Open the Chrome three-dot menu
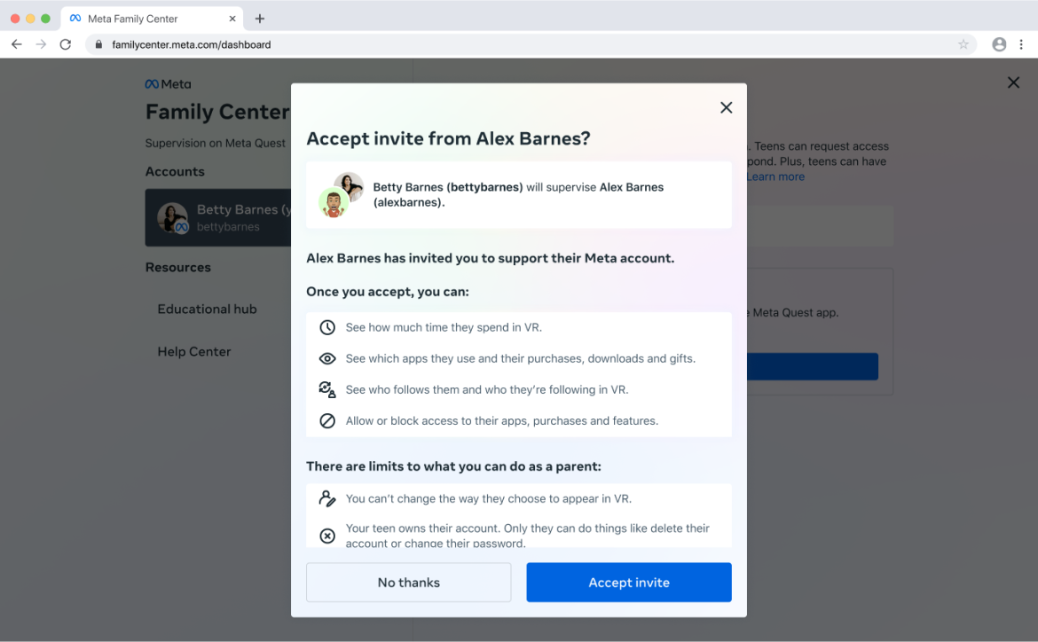Screen dimensions: 1038x642 click(1021, 43)
